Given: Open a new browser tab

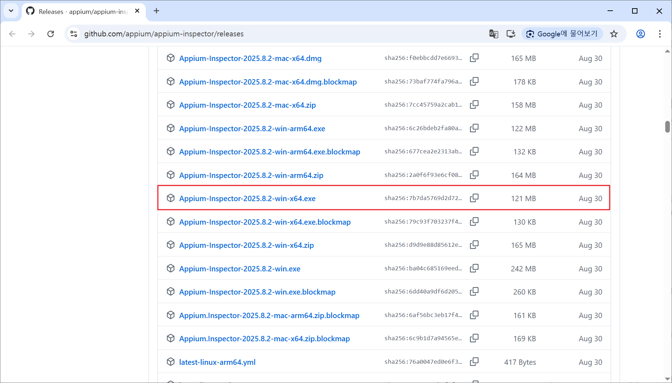Looking at the screenshot, I should point(156,11).
